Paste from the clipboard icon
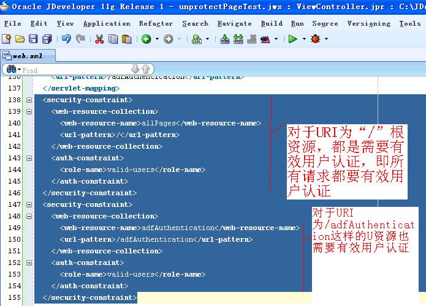This screenshot has width=426, height=306. tap(127, 39)
